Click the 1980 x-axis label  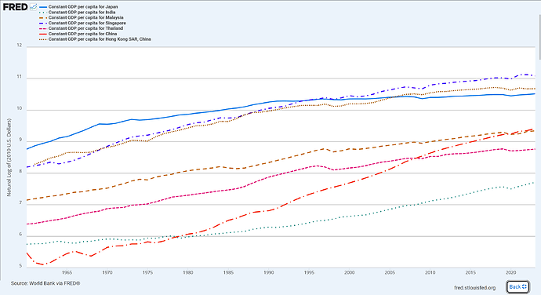click(x=188, y=272)
